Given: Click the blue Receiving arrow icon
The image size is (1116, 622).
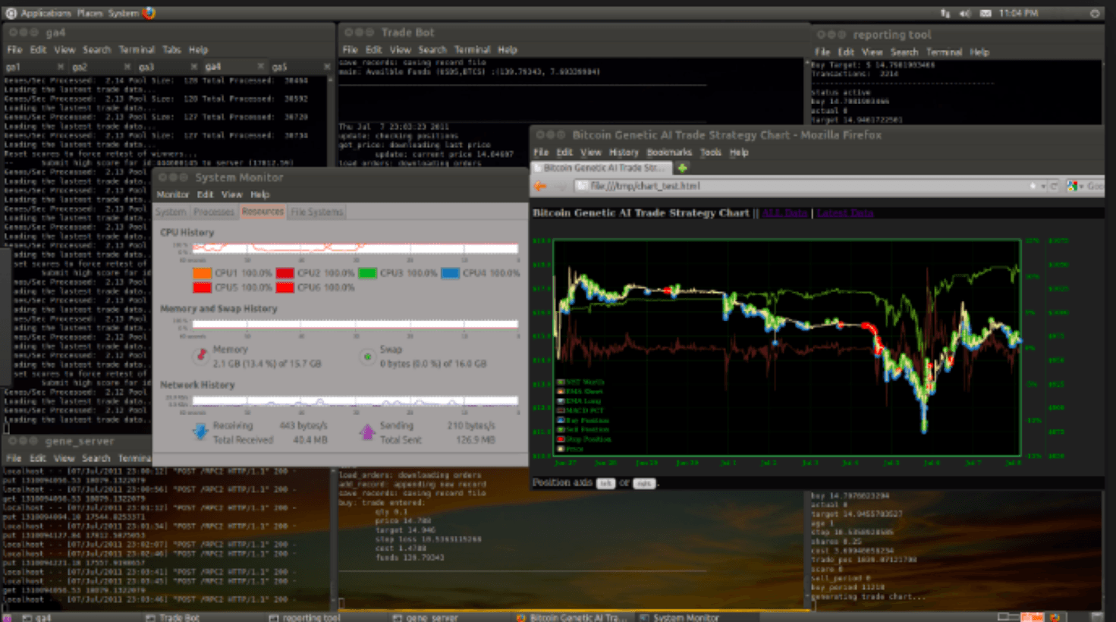Looking at the screenshot, I should pyautogui.click(x=200, y=430).
